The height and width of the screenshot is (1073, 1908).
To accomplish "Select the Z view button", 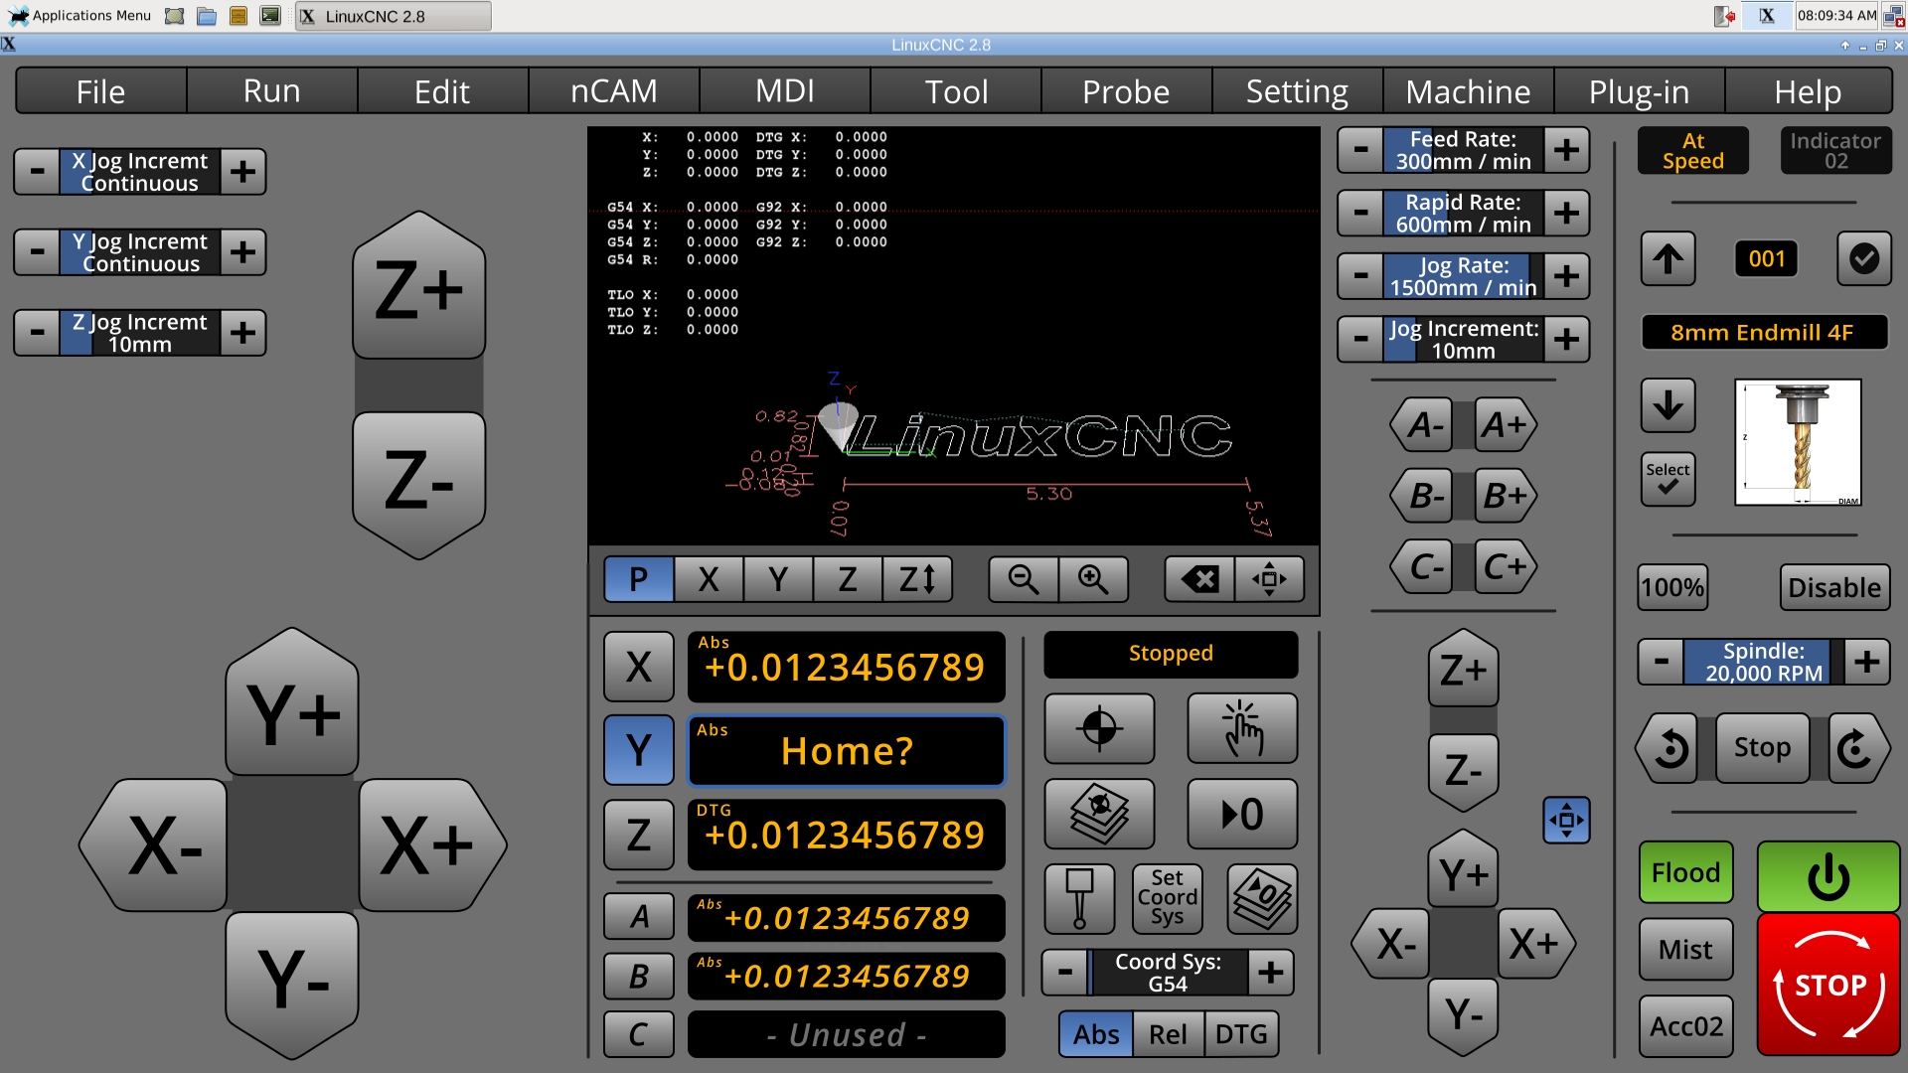I will 848,579.
